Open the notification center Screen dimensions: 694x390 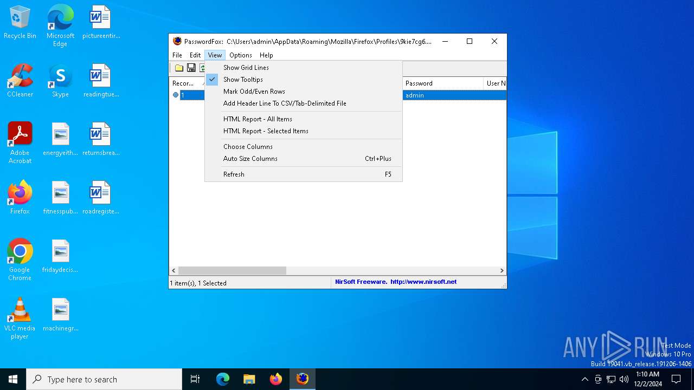pyautogui.click(x=676, y=379)
